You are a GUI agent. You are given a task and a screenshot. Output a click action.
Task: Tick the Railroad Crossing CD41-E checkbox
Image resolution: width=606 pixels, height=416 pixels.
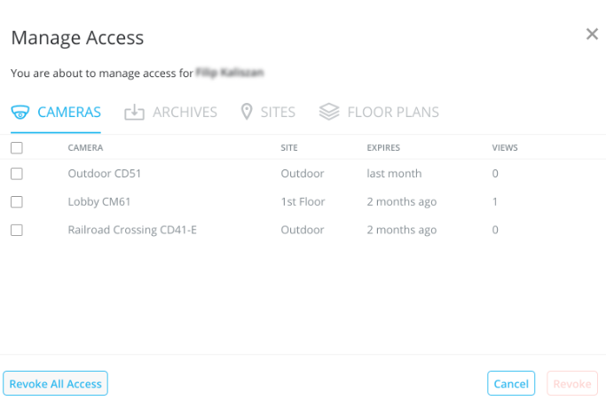[x=17, y=231]
